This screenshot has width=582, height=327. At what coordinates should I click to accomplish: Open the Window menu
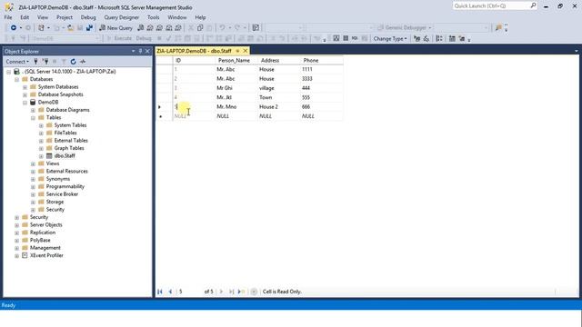[177, 17]
